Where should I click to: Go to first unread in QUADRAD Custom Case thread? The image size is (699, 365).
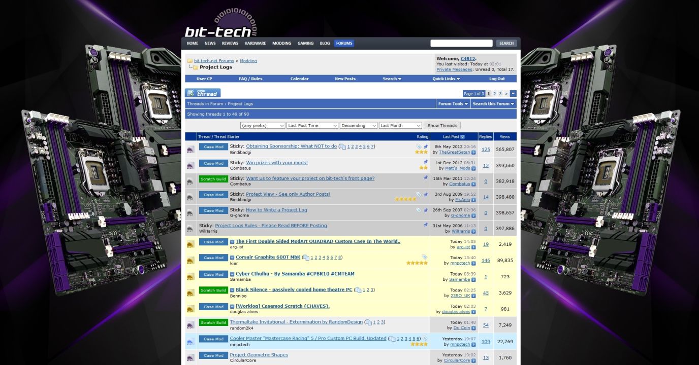pos(232,242)
